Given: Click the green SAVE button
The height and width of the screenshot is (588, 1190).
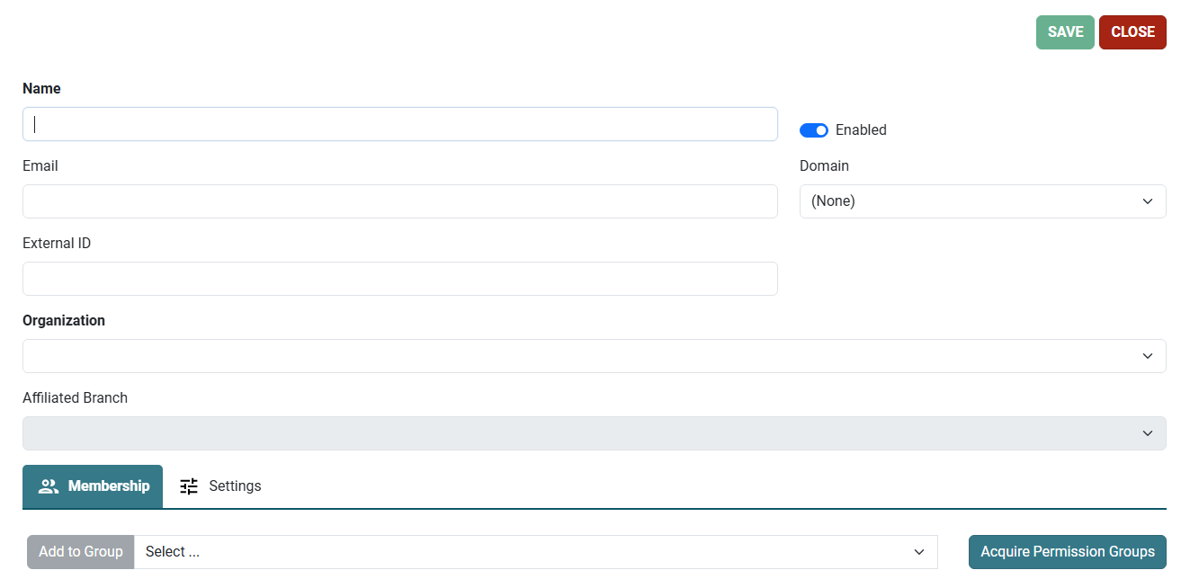Looking at the screenshot, I should (x=1065, y=32).
